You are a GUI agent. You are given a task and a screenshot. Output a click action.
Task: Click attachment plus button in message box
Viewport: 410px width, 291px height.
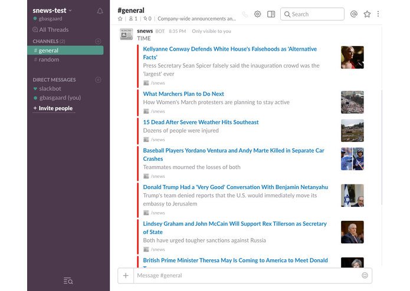pyautogui.click(x=126, y=276)
